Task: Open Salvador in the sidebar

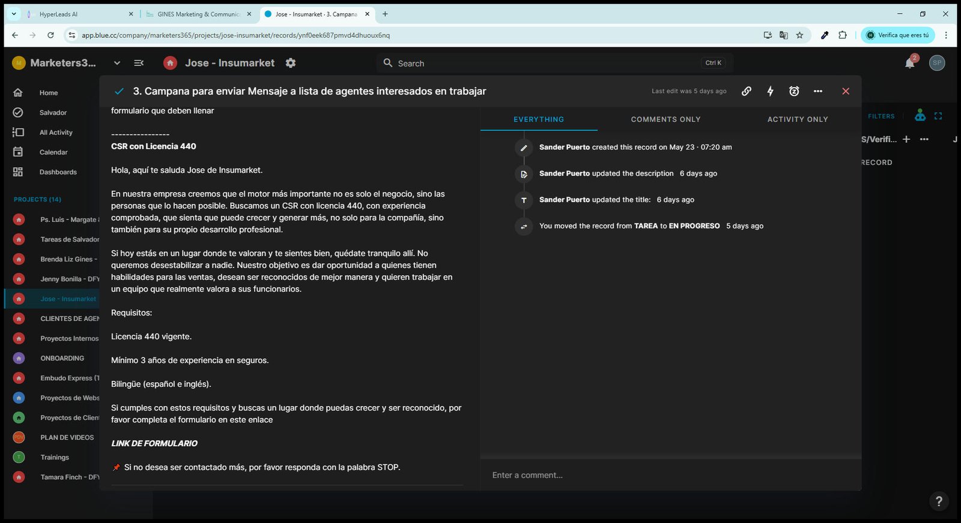Action: coord(53,113)
